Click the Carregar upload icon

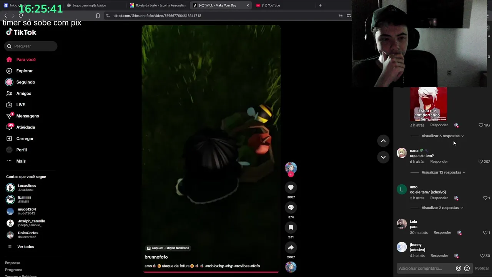(9, 138)
